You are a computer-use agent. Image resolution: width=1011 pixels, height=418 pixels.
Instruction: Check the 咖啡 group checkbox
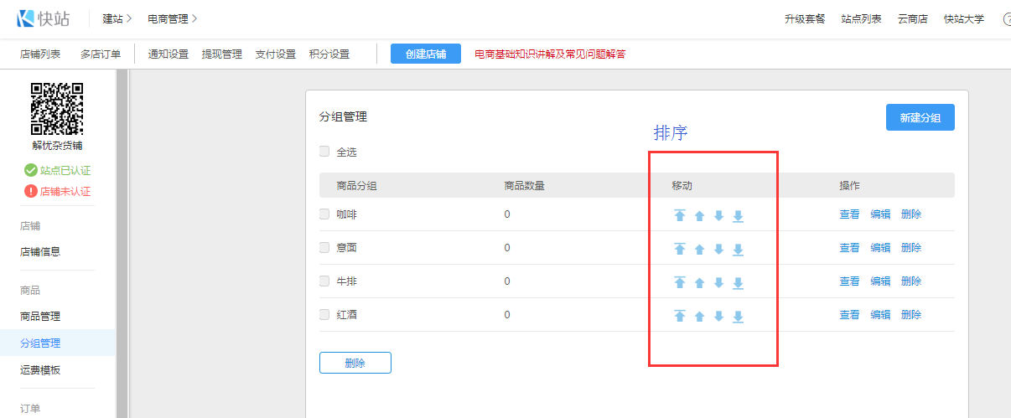click(x=324, y=214)
